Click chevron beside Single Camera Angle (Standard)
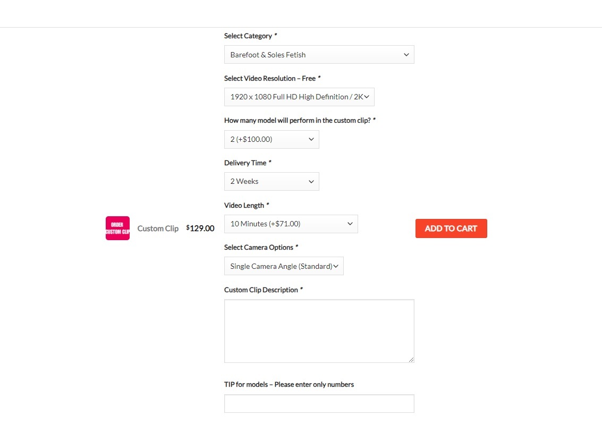 tap(336, 266)
